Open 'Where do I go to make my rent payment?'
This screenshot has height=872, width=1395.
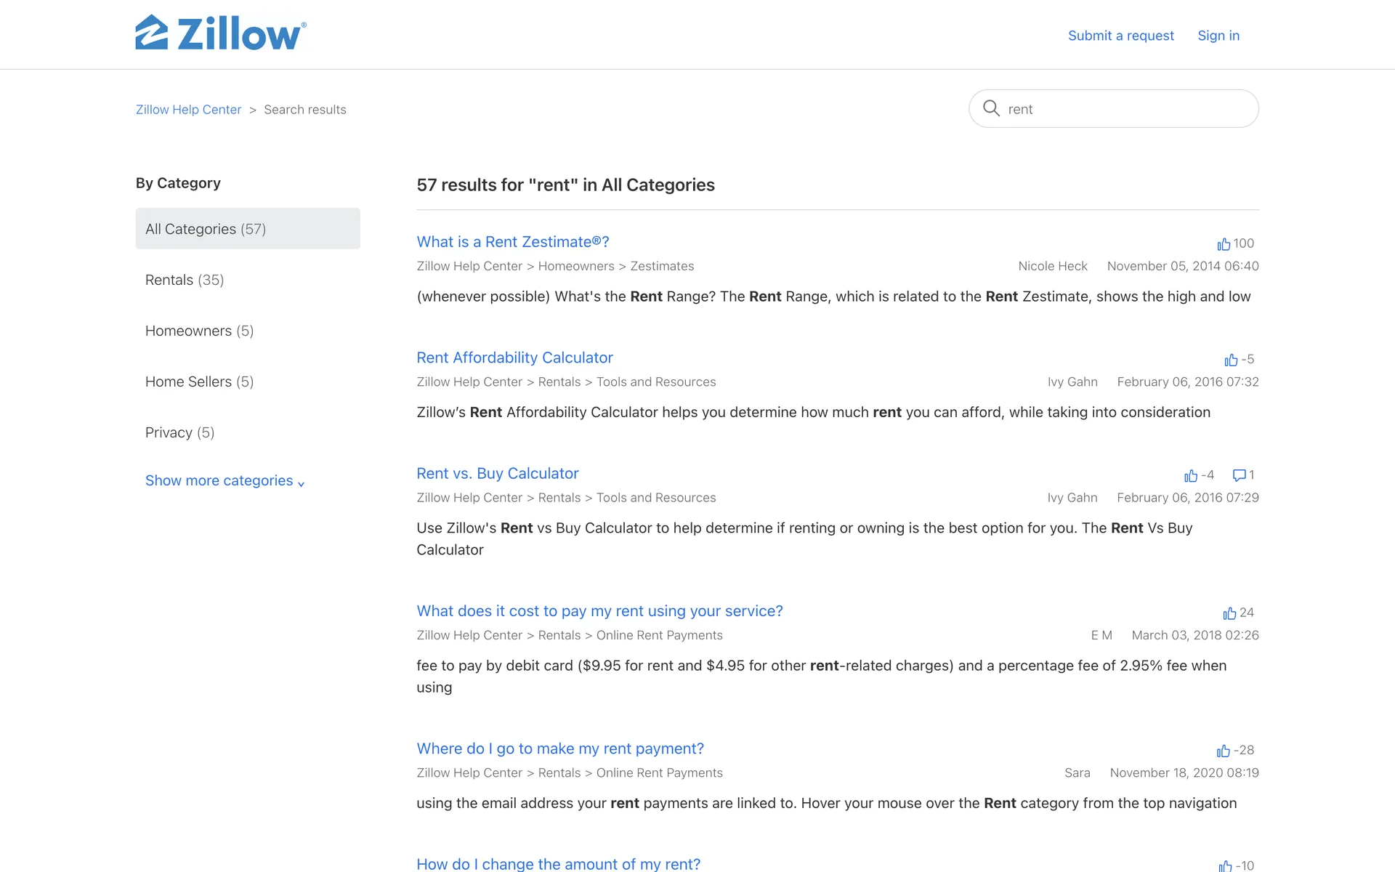[560, 748]
